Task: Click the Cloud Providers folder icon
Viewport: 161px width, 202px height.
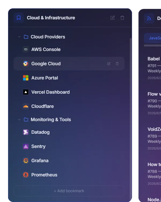Action: point(26,37)
